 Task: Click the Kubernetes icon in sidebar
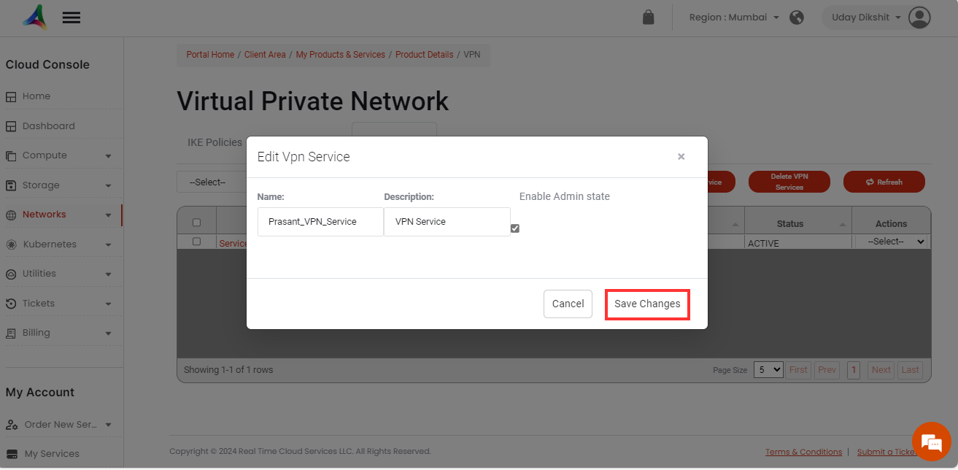point(11,244)
